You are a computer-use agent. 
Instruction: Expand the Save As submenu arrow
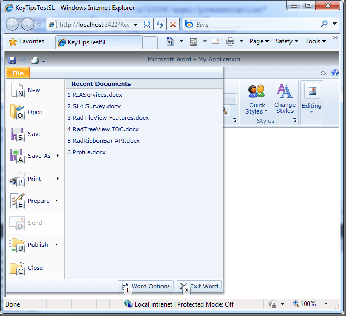click(58, 156)
